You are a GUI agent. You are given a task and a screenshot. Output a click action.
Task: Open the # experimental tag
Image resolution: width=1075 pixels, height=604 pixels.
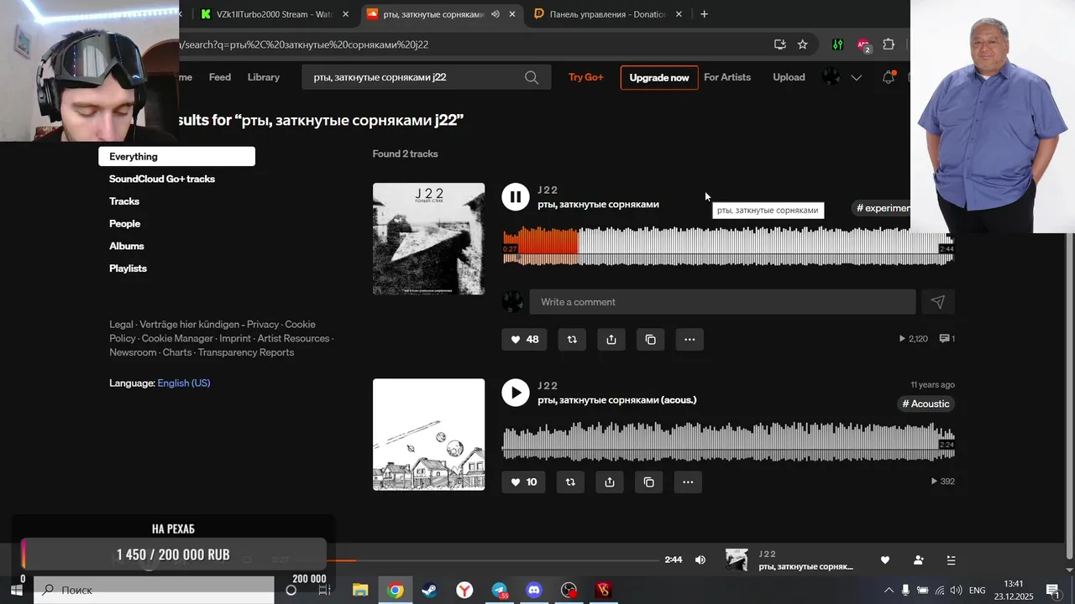point(881,208)
